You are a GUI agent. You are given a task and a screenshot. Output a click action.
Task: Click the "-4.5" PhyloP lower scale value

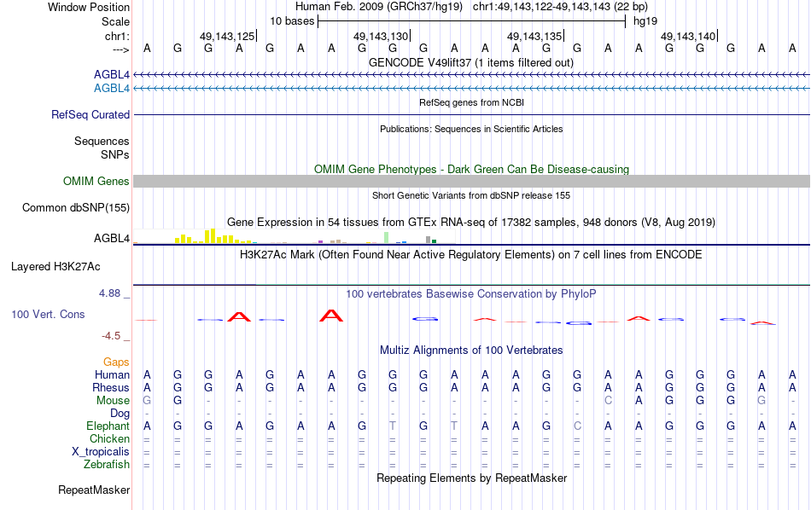pos(111,336)
